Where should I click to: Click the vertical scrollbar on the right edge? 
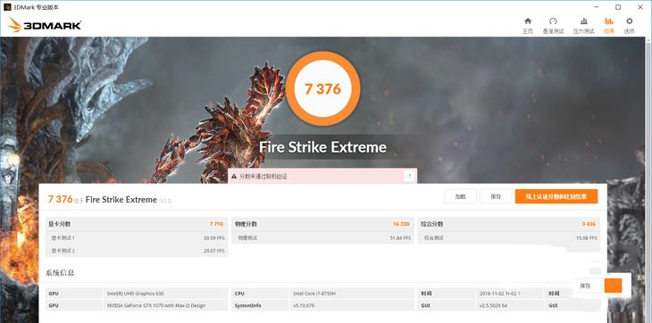(648, 179)
